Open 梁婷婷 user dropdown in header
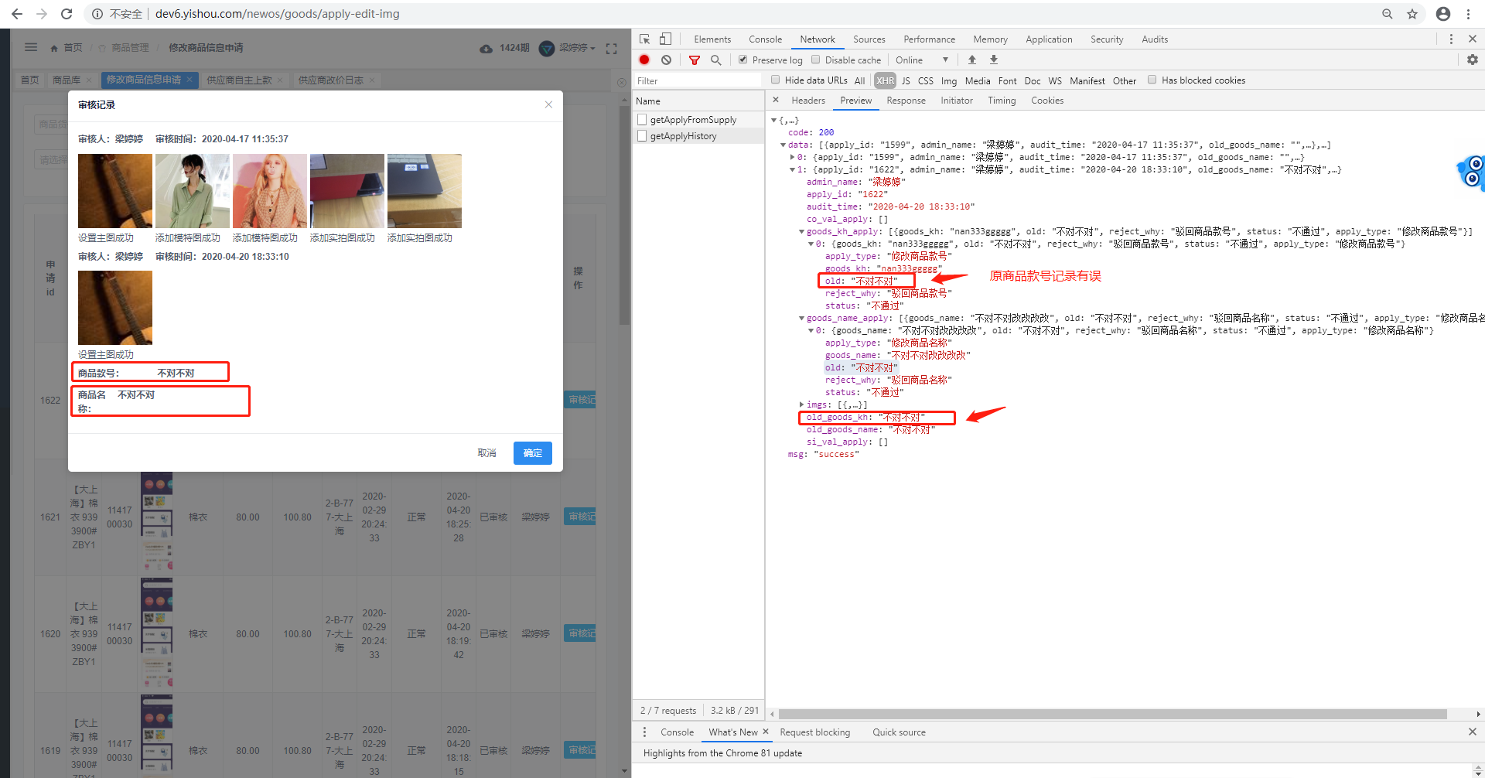This screenshot has width=1485, height=778. [x=577, y=48]
